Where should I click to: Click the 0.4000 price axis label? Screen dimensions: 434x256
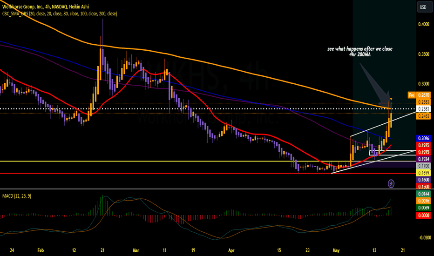[x=424, y=24]
